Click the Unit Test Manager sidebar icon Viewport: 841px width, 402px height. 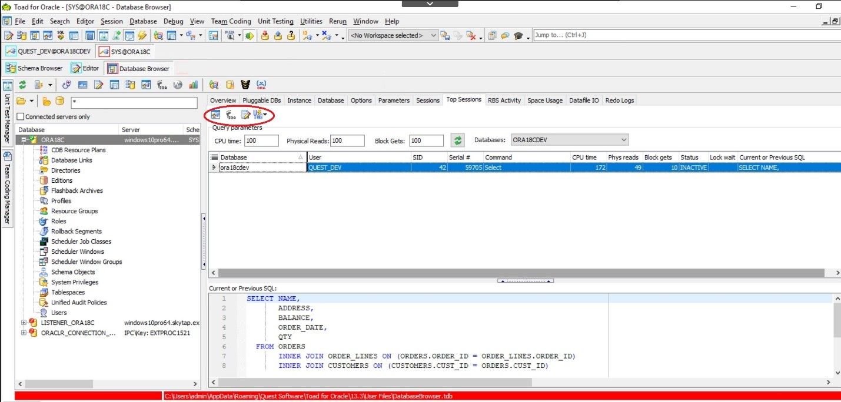pos(7,86)
